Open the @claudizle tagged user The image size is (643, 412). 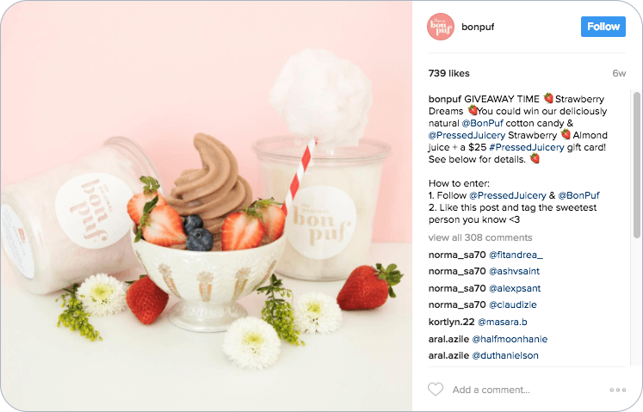click(513, 305)
